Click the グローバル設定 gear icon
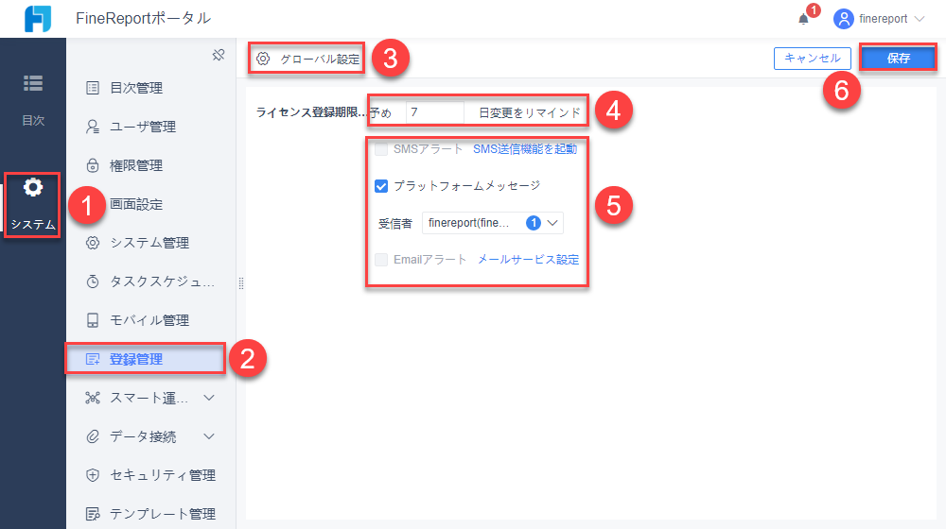Viewport: 946px width, 529px height. 263,59
